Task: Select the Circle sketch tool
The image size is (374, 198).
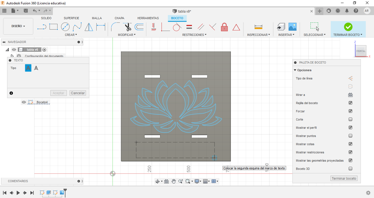Action: click(x=65, y=27)
